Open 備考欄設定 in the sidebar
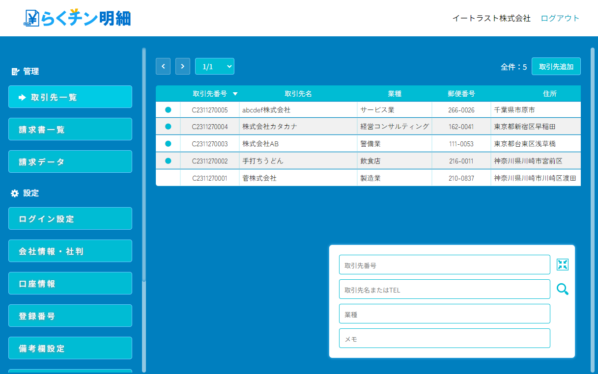 pos(70,348)
